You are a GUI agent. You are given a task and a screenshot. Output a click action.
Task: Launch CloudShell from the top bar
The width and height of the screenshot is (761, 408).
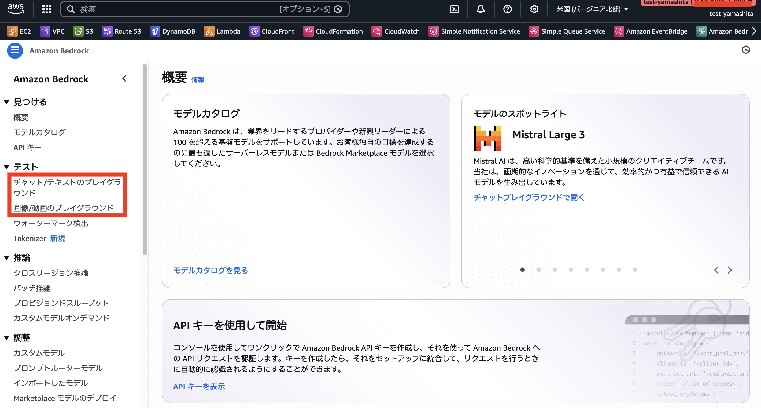454,9
